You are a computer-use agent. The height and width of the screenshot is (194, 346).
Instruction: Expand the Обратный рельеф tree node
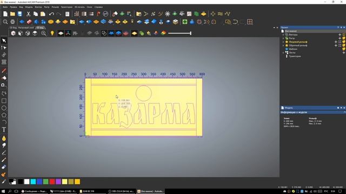(283, 45)
